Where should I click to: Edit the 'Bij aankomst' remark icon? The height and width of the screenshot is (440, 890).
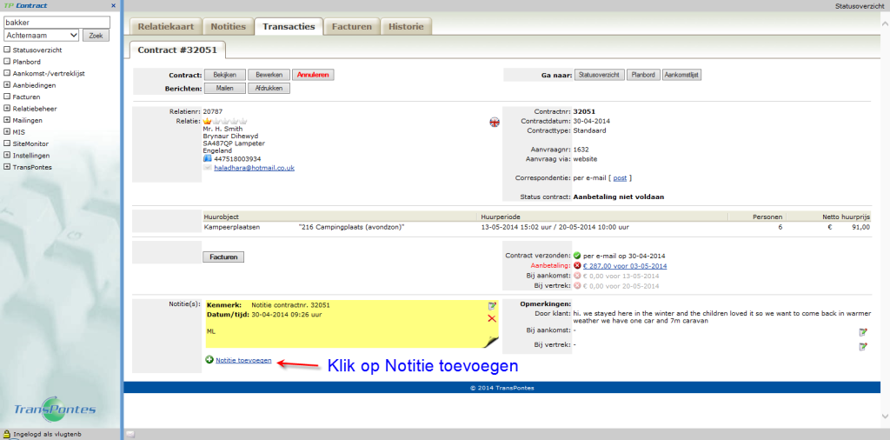click(x=862, y=332)
